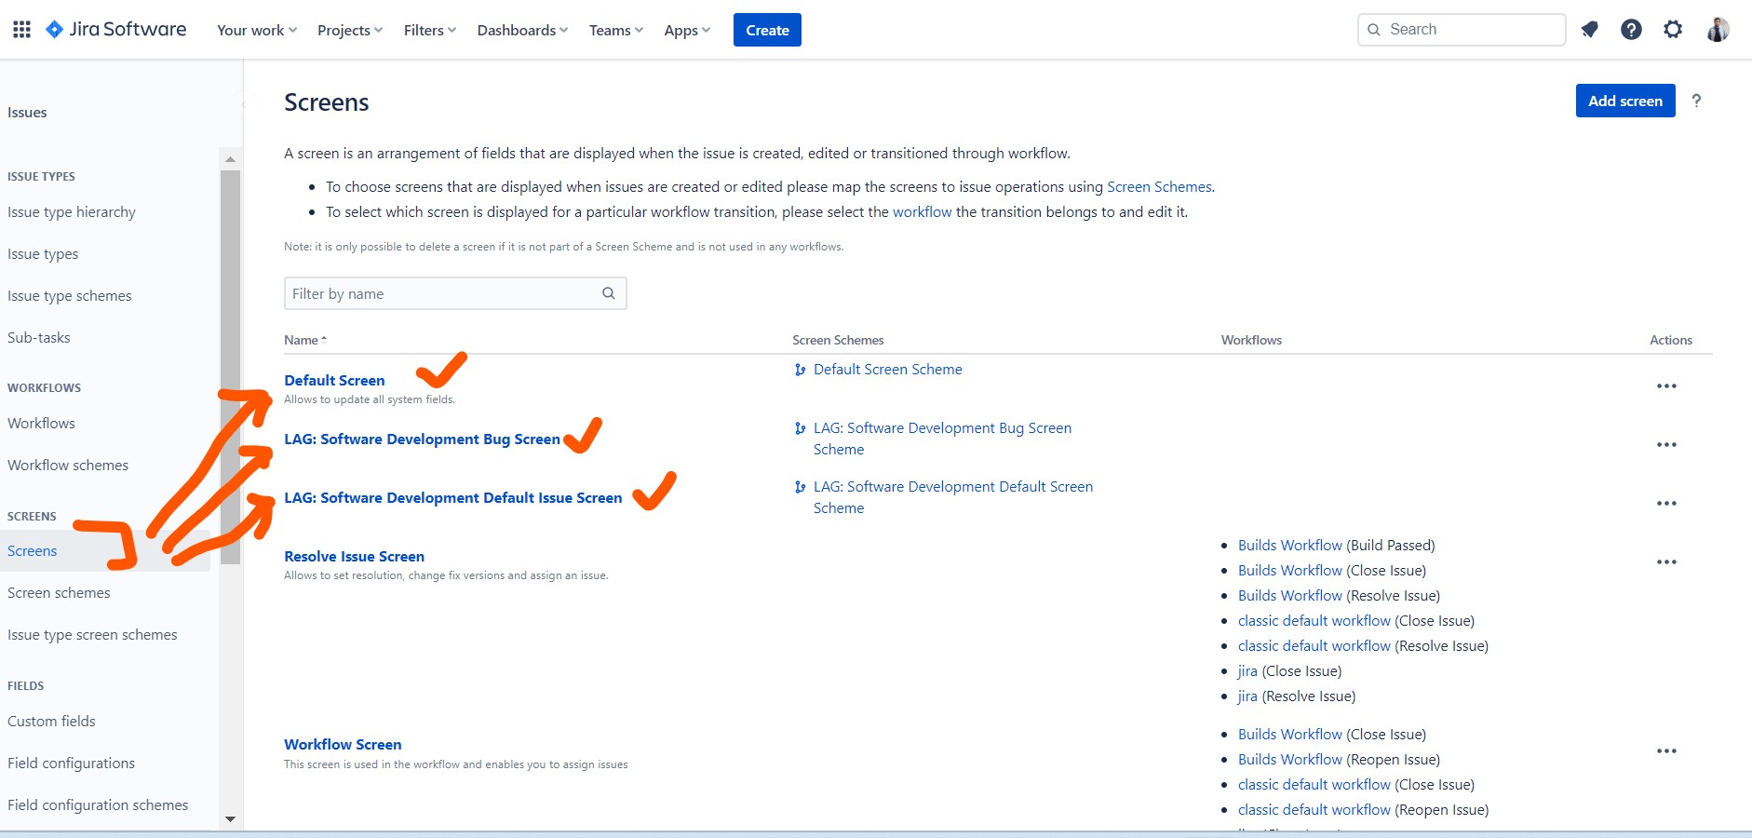The height and width of the screenshot is (838, 1752).
Task: Click the magnifier icon in Filter by name
Action: pos(609,293)
